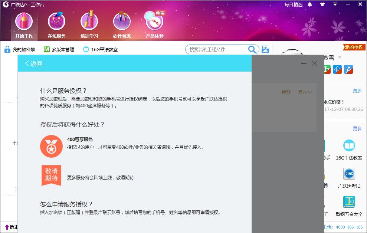Click 我的特权 badge
The width and height of the screenshot is (367, 233).
[x=354, y=47]
